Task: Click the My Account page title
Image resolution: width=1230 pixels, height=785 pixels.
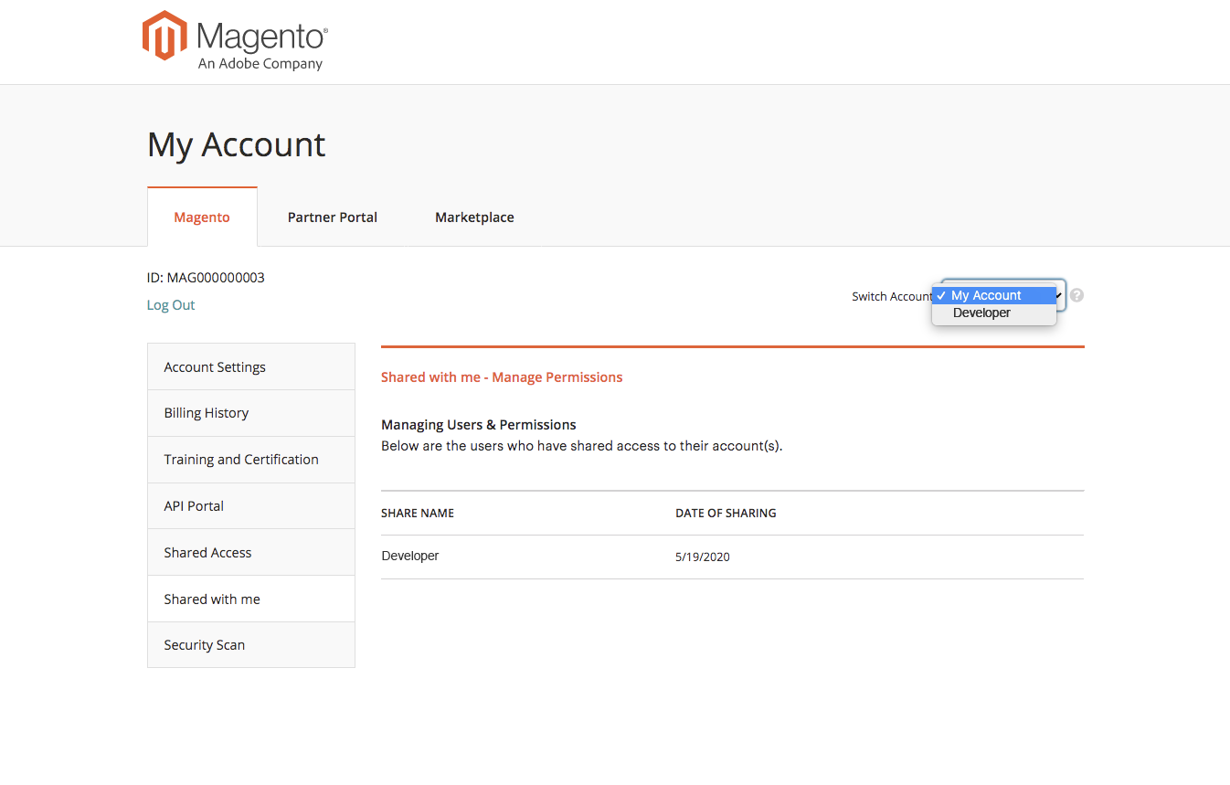Action: coord(237,144)
